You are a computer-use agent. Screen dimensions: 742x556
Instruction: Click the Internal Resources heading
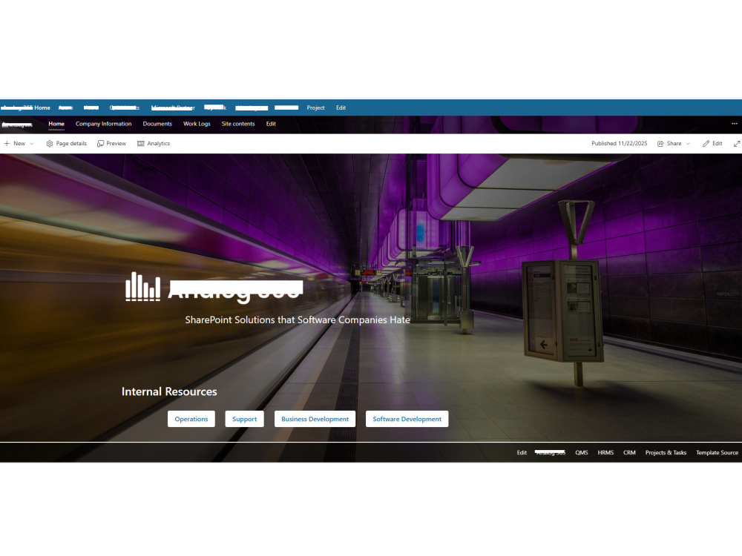(x=169, y=391)
